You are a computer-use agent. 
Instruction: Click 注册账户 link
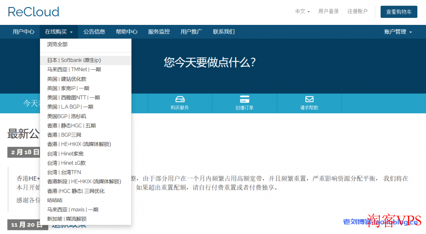click(x=357, y=11)
